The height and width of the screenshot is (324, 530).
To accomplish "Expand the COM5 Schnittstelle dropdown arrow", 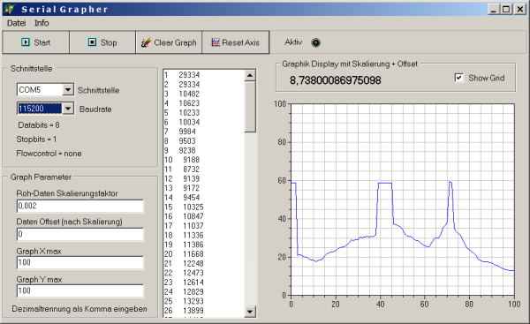I will click(68, 89).
